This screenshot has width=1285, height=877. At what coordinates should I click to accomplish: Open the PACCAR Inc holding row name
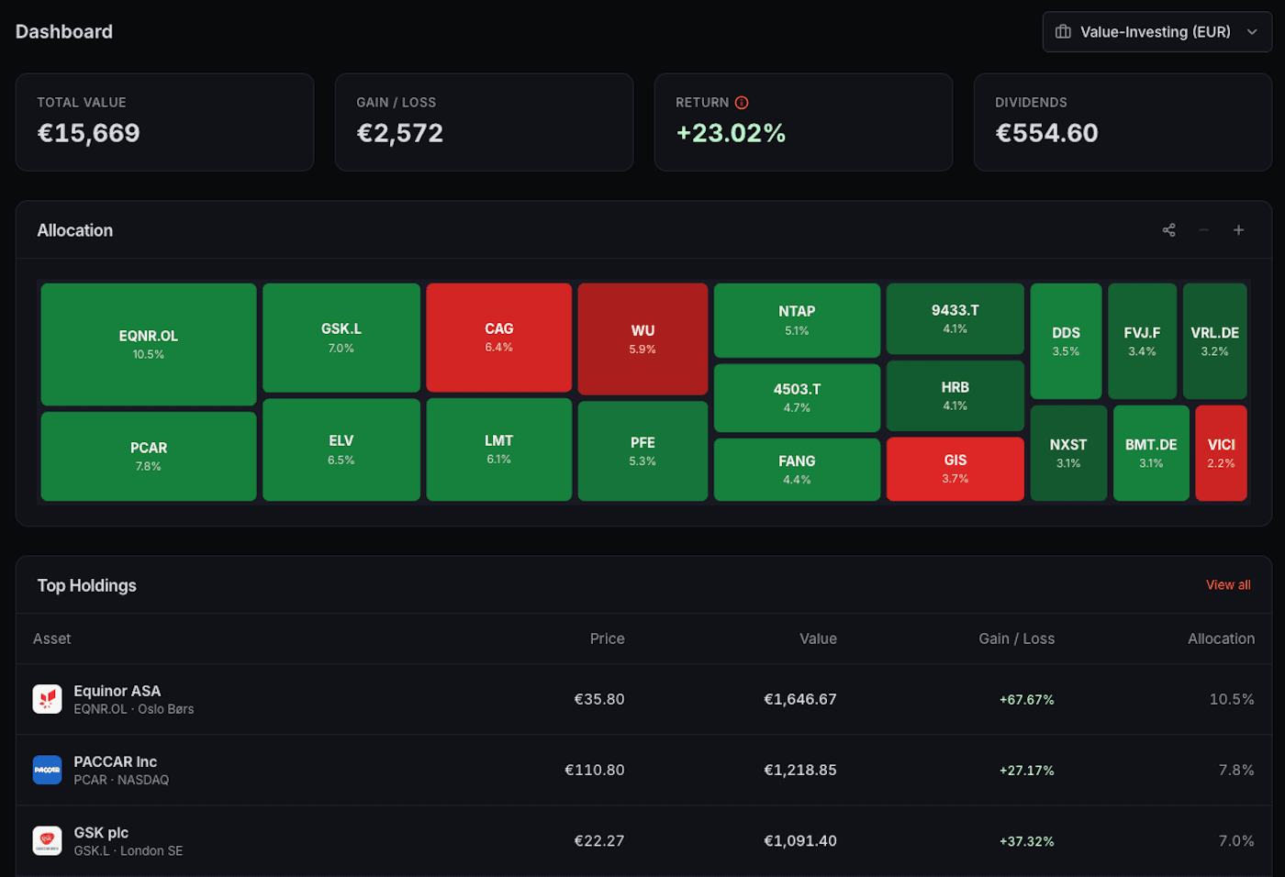(x=116, y=761)
